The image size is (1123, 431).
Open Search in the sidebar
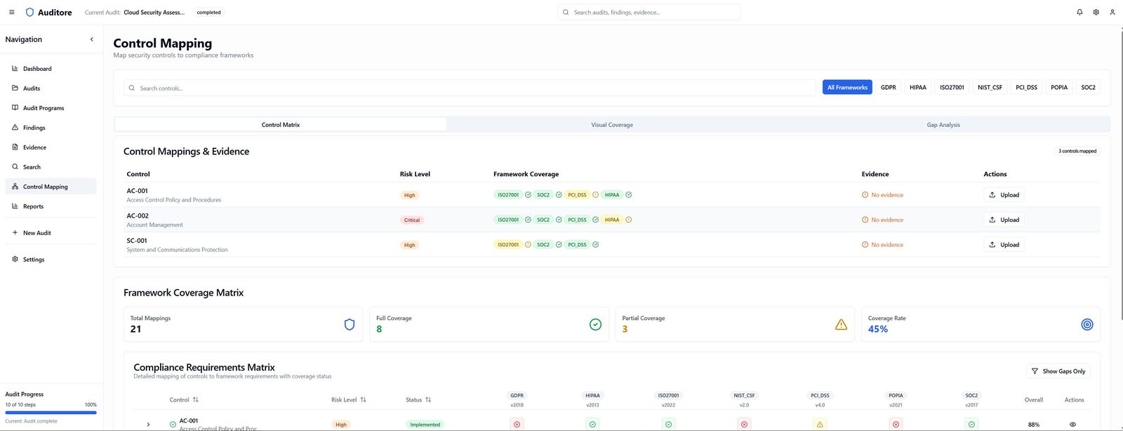[x=51, y=167]
